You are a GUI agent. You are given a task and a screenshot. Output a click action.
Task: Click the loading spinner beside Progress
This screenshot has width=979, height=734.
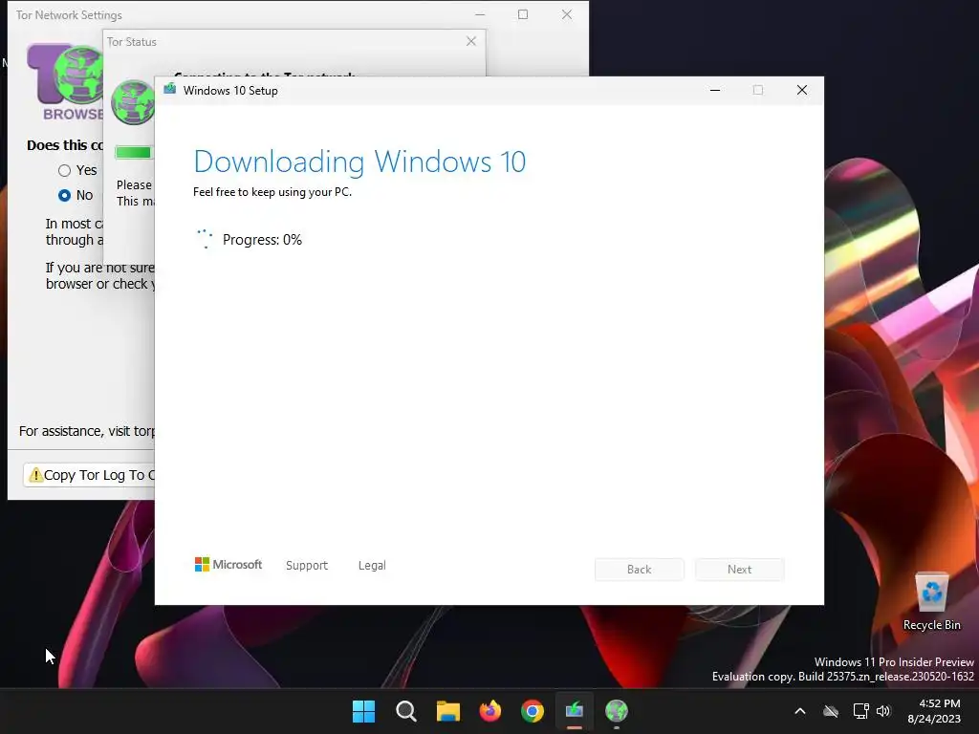205,239
